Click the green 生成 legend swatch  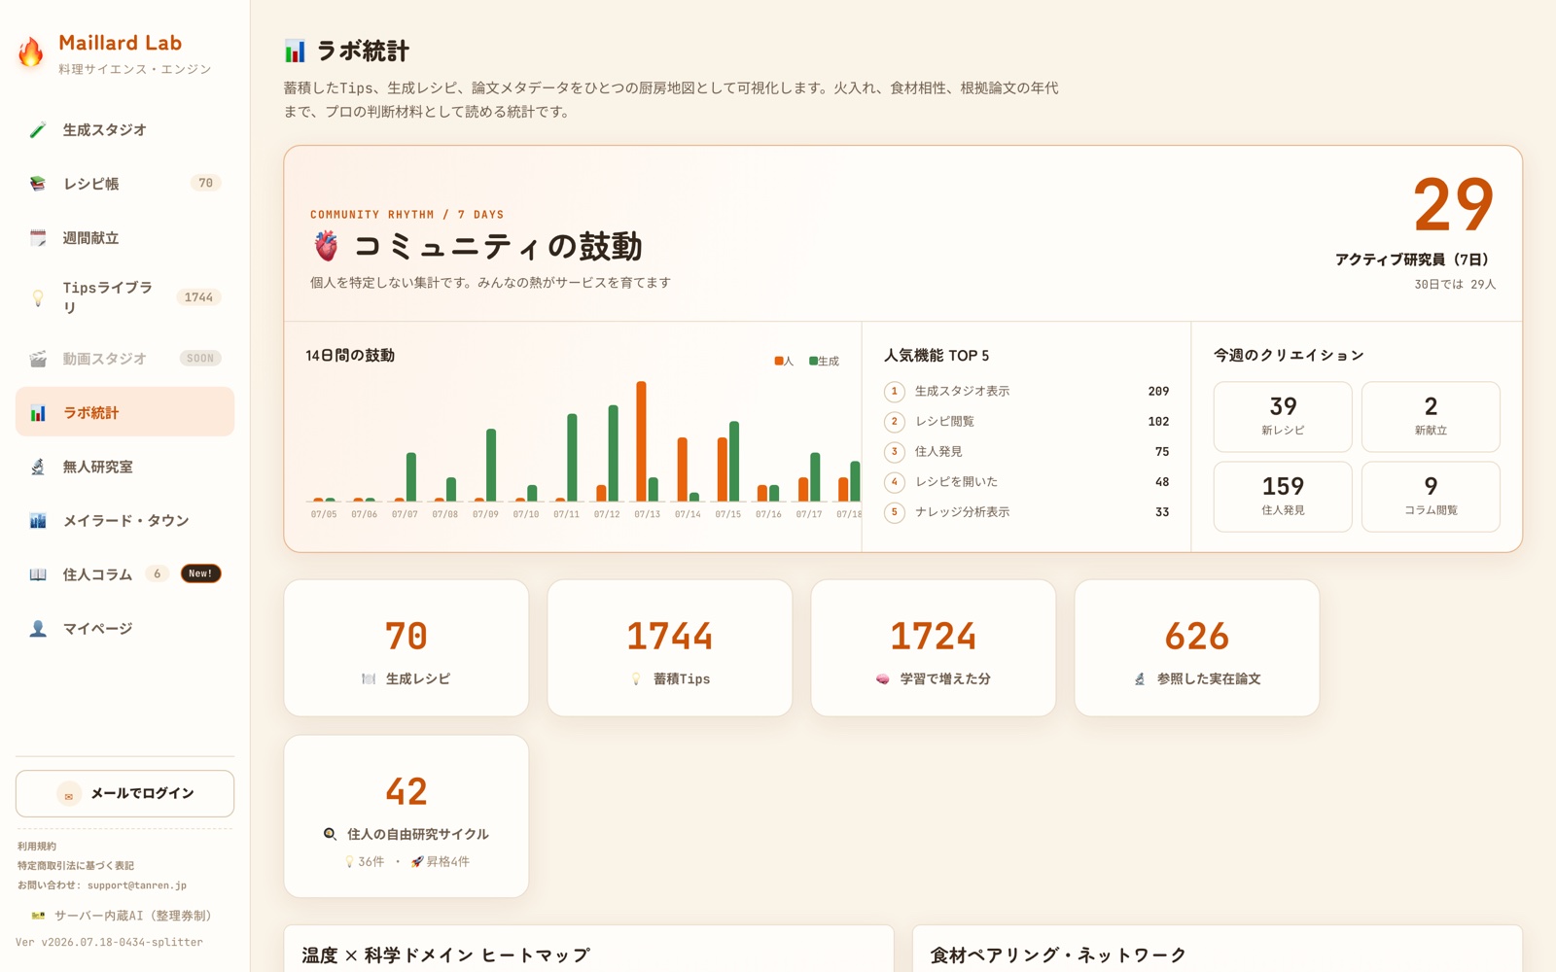coord(813,362)
